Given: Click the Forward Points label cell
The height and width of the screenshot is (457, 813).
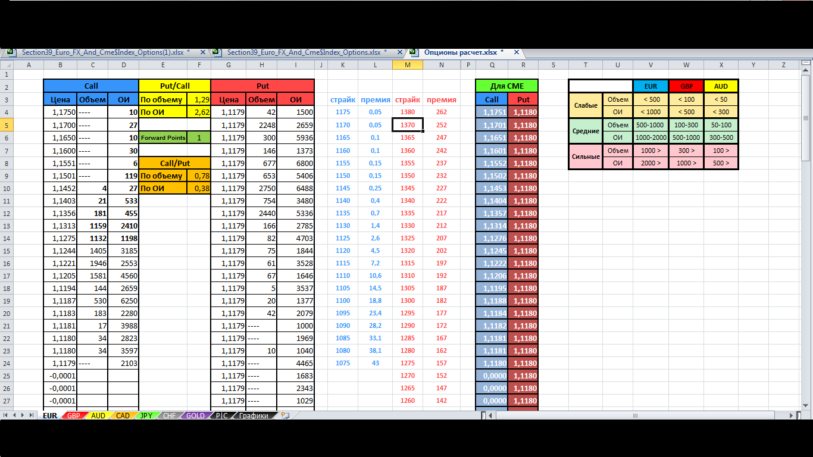Looking at the screenshot, I should tap(163, 137).
